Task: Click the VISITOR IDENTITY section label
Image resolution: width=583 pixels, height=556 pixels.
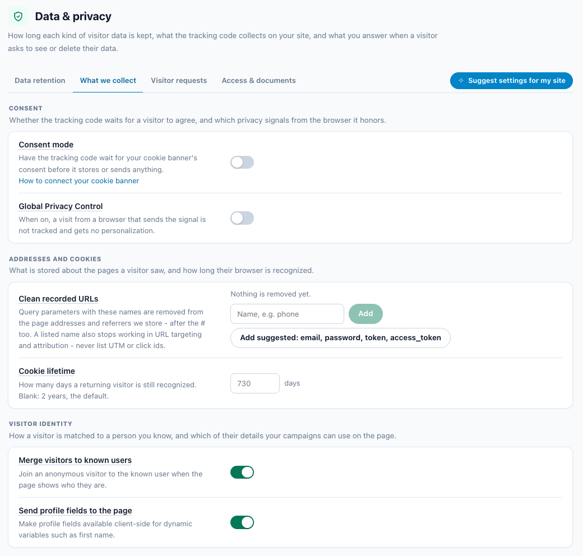Action: click(40, 424)
